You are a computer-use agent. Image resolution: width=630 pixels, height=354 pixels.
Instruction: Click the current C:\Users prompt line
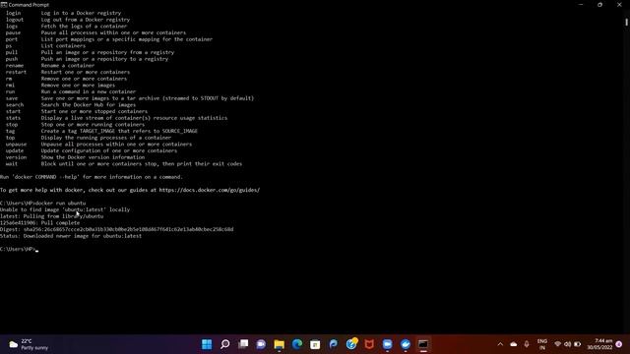point(19,249)
